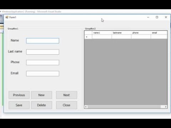The image size is (171, 128).
Task: Click grid horizontal scrollbar right arrow
Action: (166, 107)
